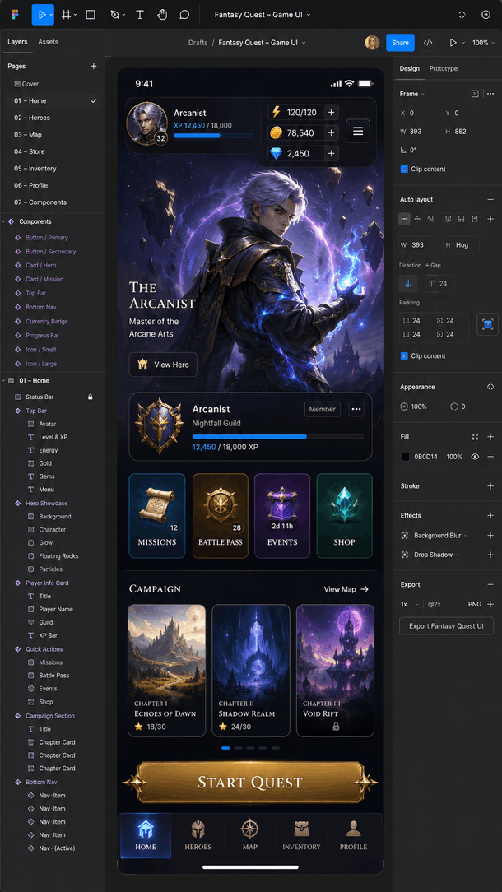Add a new page with plus icon

point(93,66)
